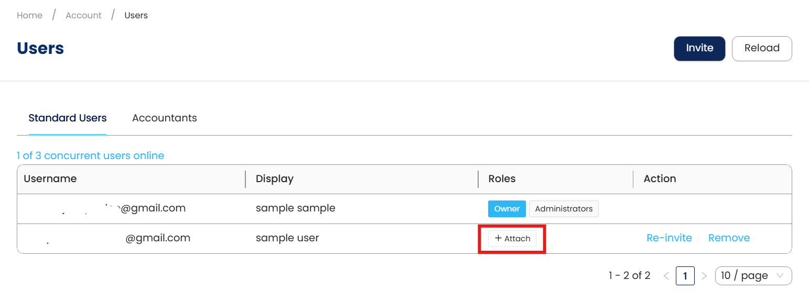Click the Display column header

[x=275, y=179]
